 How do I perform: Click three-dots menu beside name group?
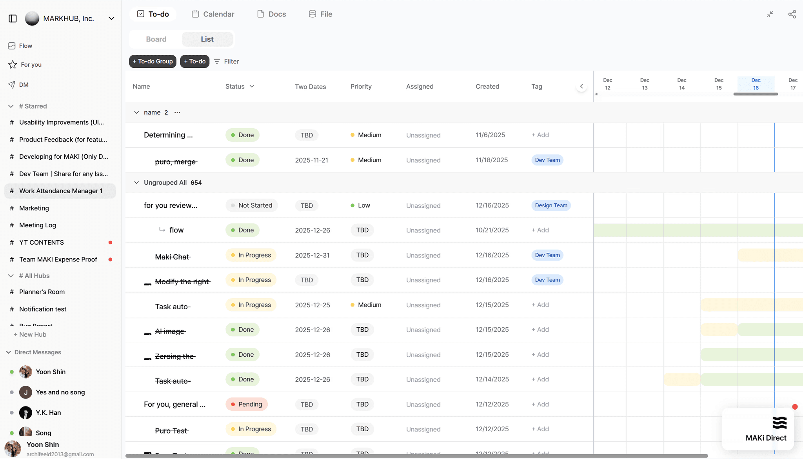click(x=177, y=112)
